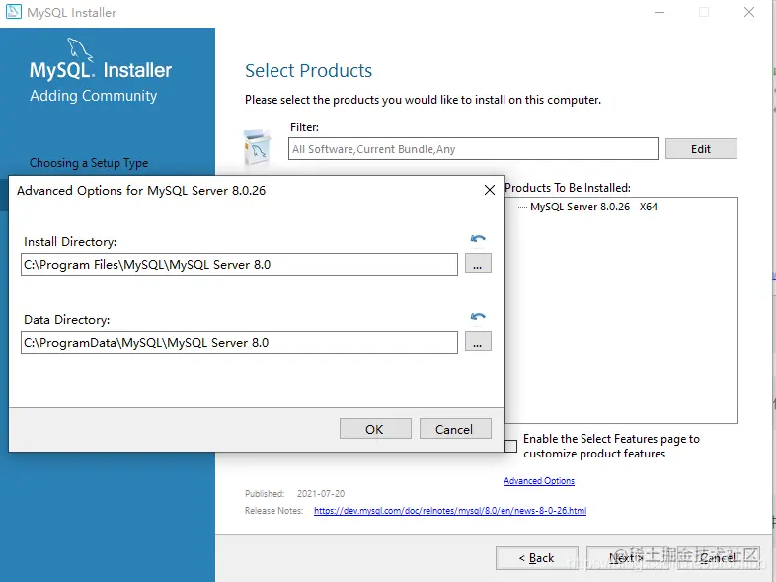Click the published date 2021-07-20
This screenshot has height=582, width=776.
(x=321, y=494)
